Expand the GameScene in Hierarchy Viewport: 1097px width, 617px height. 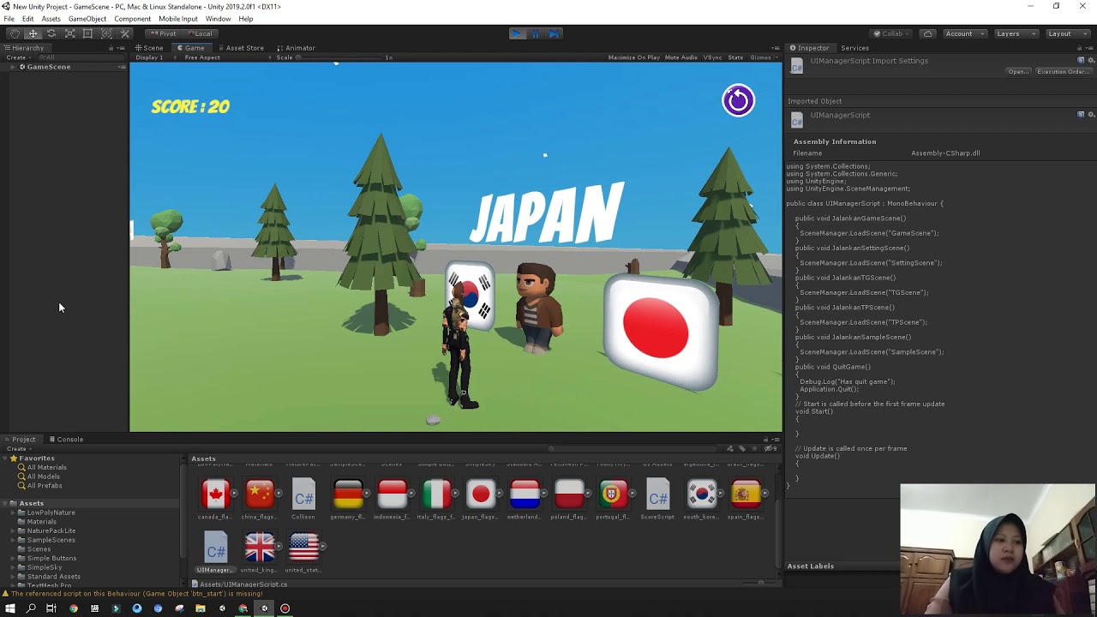(14, 67)
